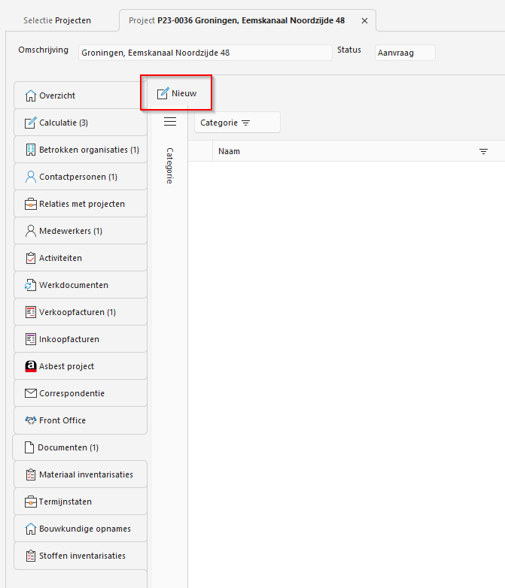This screenshot has width=505, height=588.
Task: Open Relaties met projecten section
Action: (x=81, y=204)
